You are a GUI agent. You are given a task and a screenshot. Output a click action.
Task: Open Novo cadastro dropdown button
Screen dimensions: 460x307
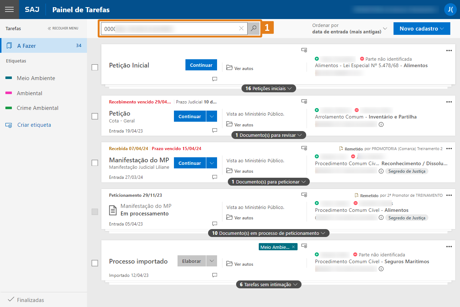[422, 28]
